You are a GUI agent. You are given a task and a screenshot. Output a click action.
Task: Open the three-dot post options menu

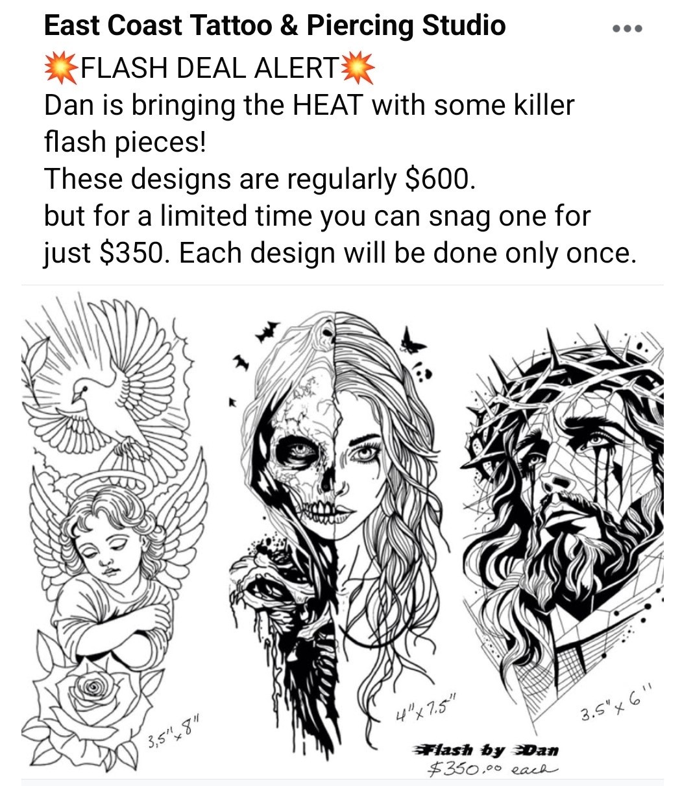(627, 29)
